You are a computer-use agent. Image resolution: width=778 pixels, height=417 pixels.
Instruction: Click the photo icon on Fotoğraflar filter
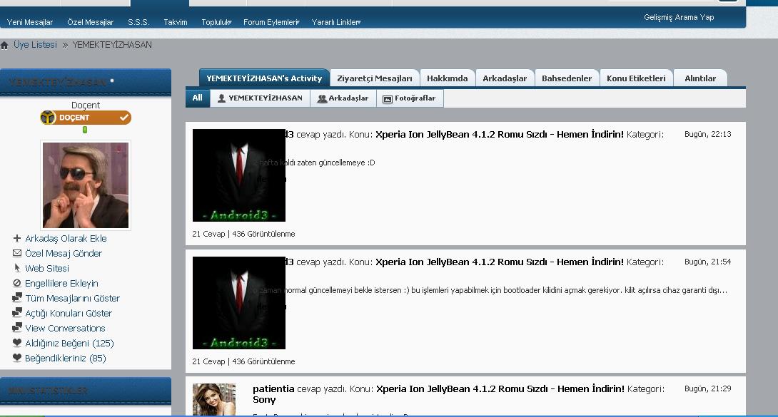click(388, 99)
